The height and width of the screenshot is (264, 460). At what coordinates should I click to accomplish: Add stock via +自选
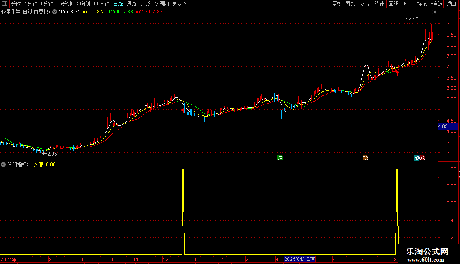tap(436, 4)
